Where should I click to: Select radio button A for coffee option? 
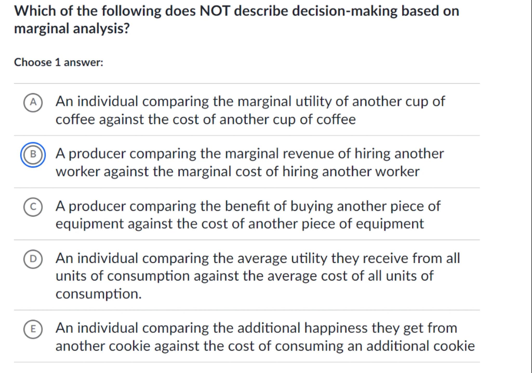33,103
